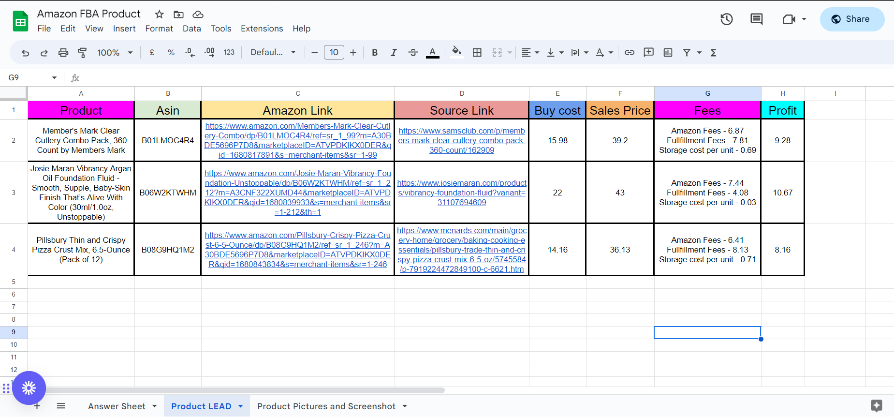Show the all sheets list
The image size is (894, 417).
pos(61,406)
